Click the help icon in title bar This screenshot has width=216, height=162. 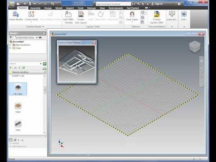(179, 4)
